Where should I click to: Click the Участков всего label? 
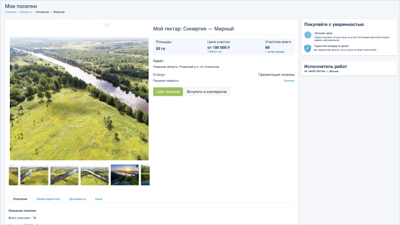[x=278, y=42]
